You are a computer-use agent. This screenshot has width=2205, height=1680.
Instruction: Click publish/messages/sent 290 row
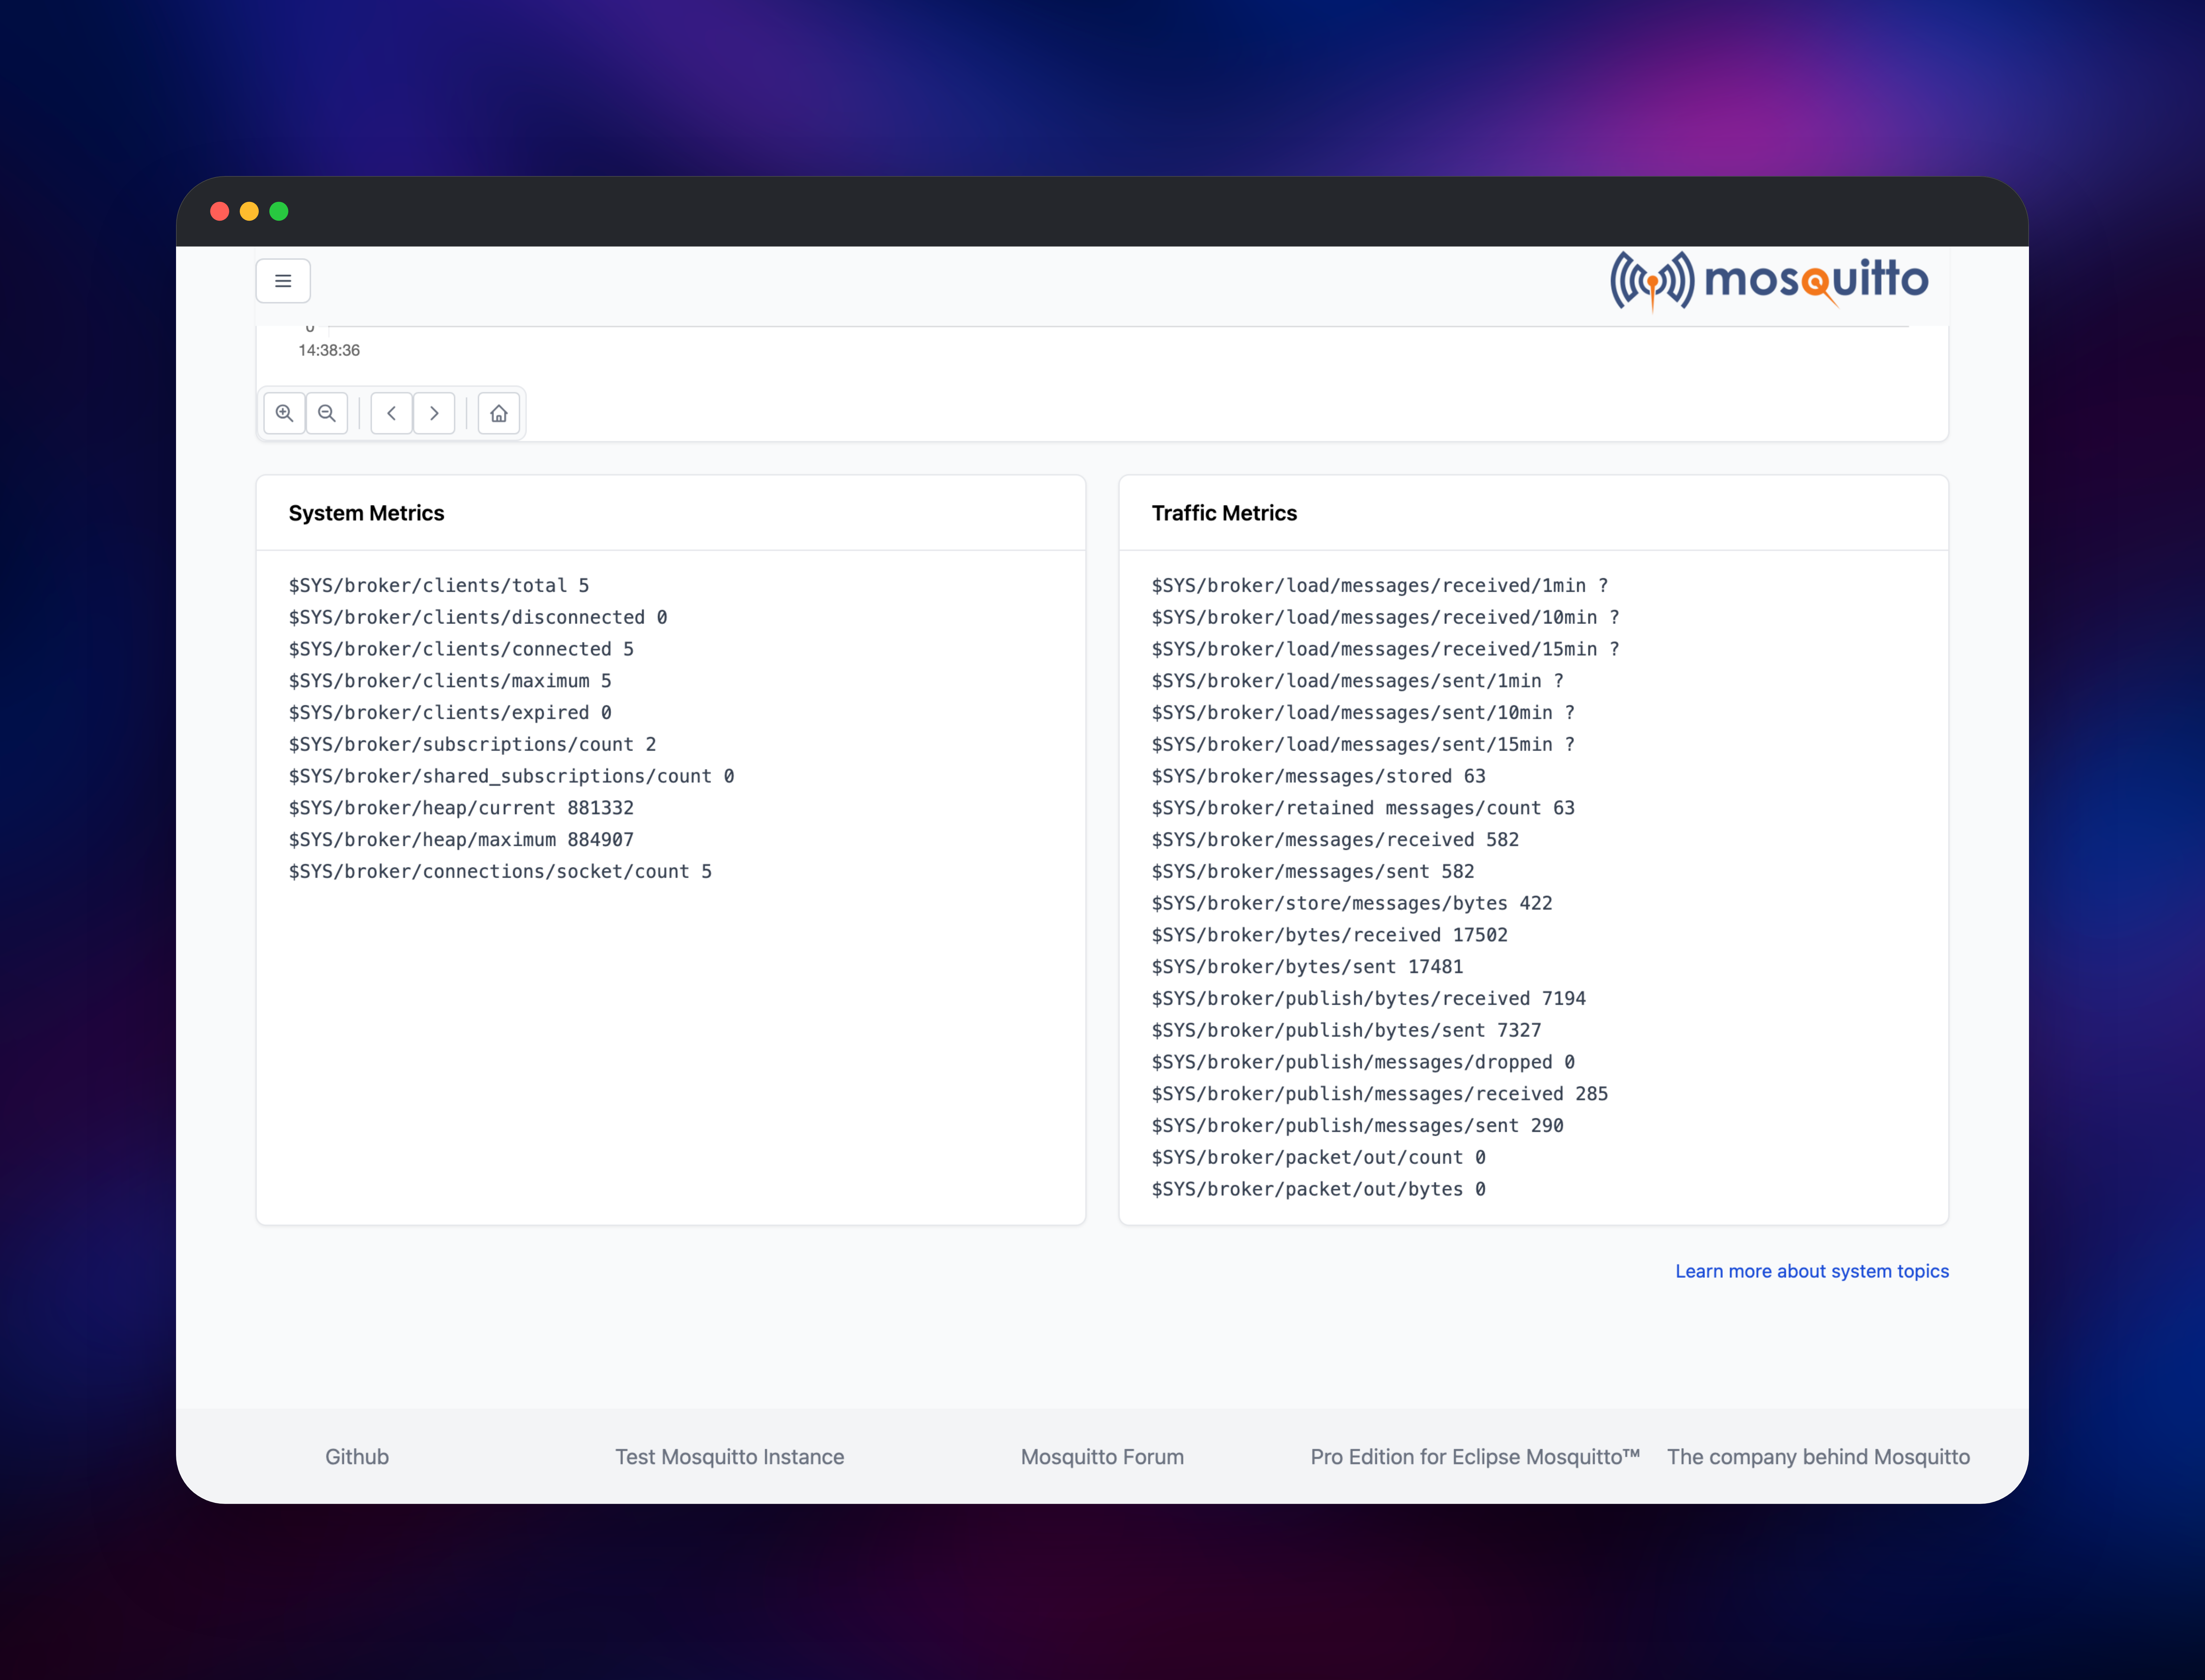point(1358,1126)
